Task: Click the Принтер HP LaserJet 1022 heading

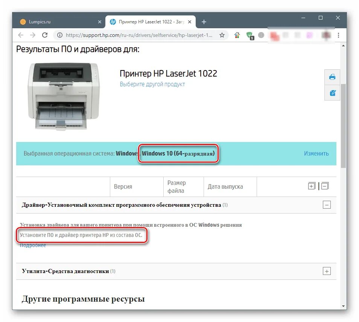Action: (x=168, y=73)
